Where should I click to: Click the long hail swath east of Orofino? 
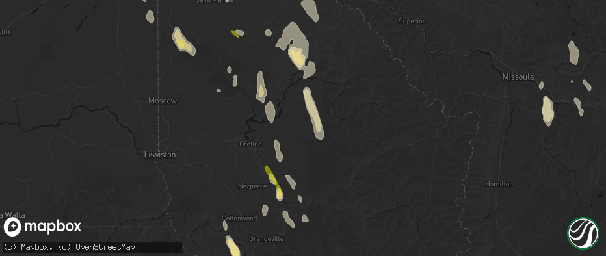point(313,113)
